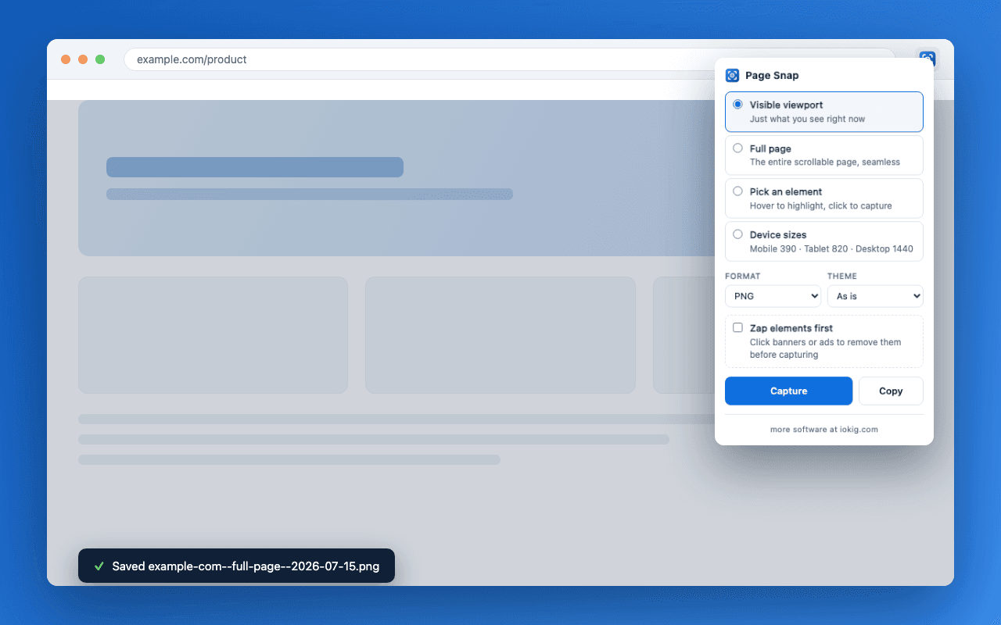Viewport: 1001px width, 625px height.
Task: Click 'The entire scrollable page, seamless' text
Action: pos(824,162)
